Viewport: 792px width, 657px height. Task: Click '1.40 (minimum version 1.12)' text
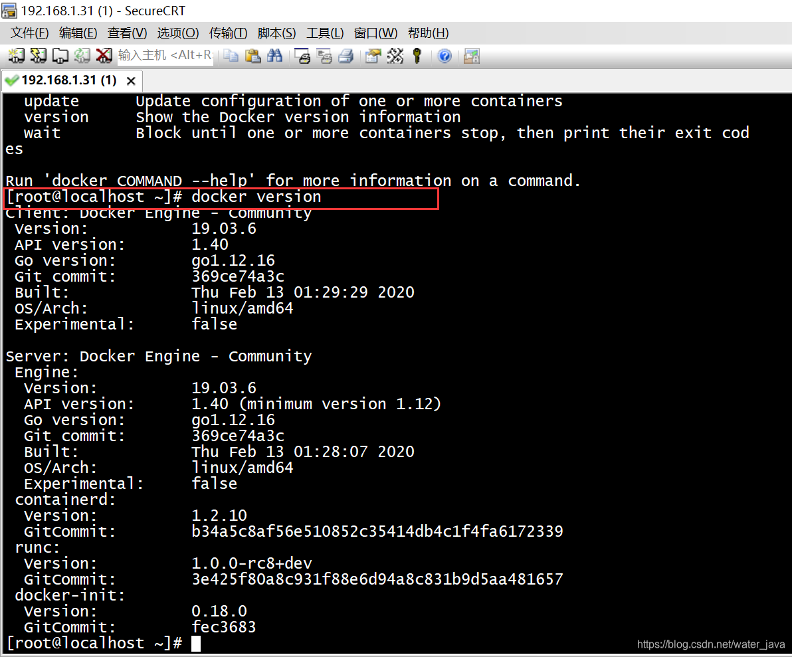coord(316,404)
